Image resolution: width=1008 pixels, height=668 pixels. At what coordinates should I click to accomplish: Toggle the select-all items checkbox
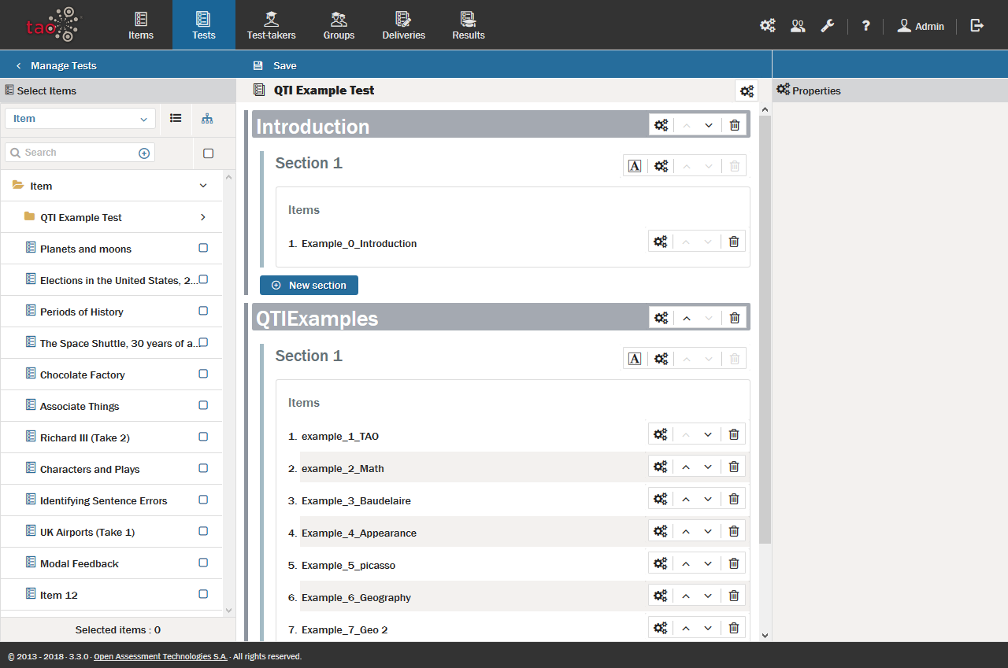click(208, 153)
